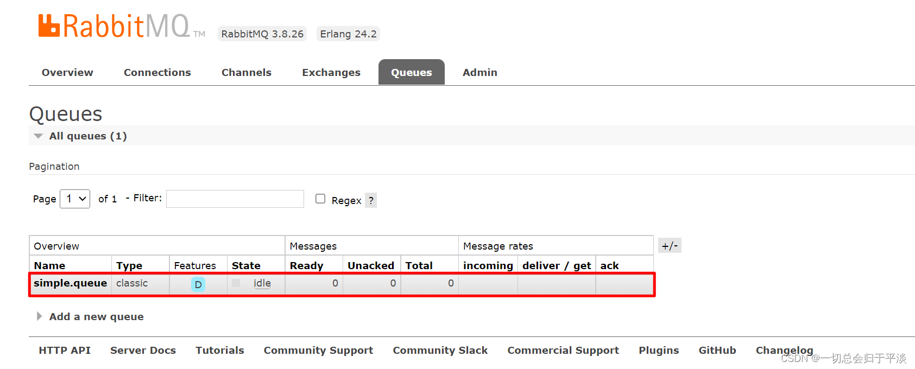Click the Total count 0 cell
This screenshot has width=915, height=369.
pyautogui.click(x=430, y=283)
